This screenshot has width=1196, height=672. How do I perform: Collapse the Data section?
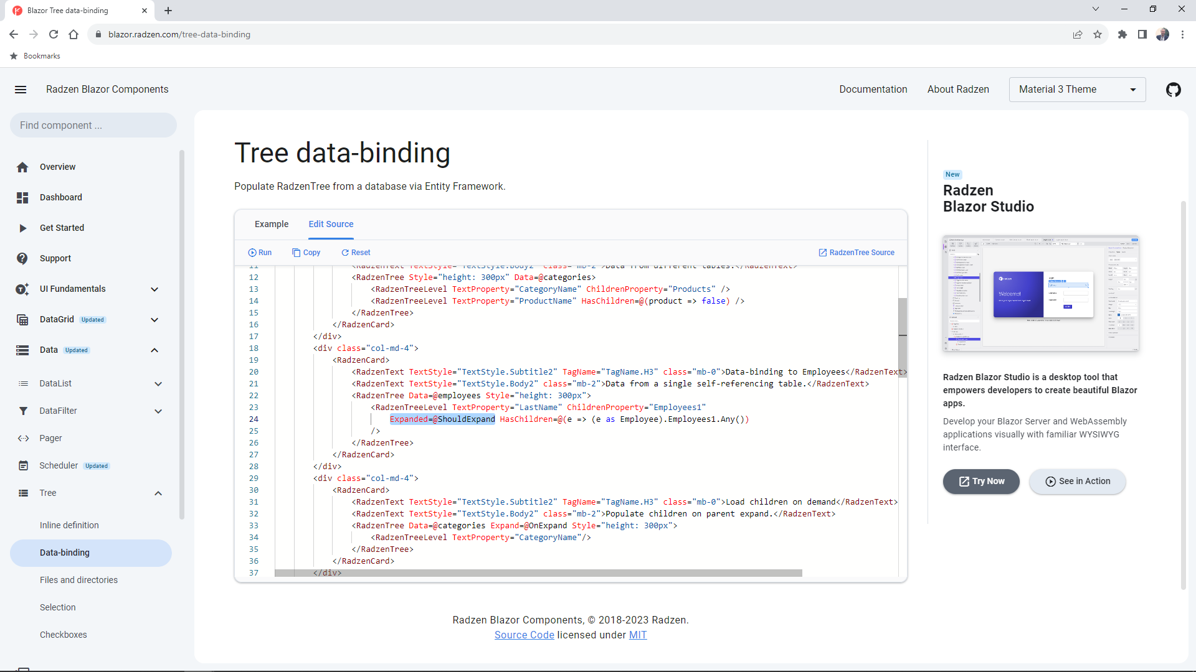[x=154, y=350]
